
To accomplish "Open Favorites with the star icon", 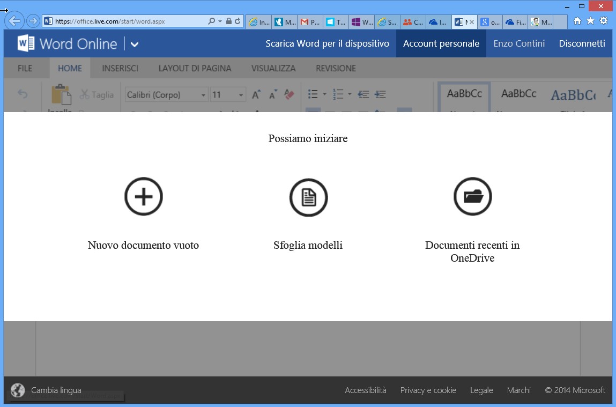I will pos(590,21).
